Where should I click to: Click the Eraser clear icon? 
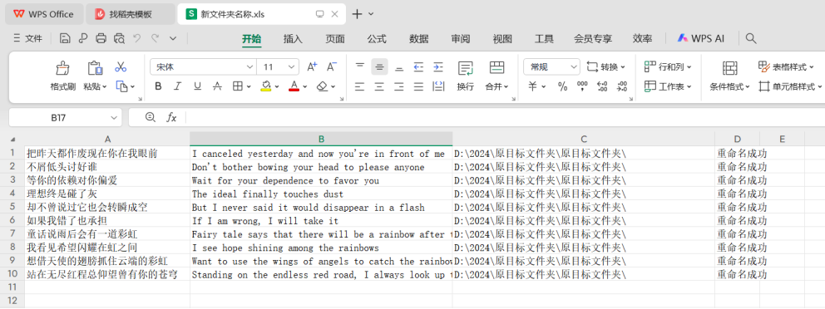point(323,86)
